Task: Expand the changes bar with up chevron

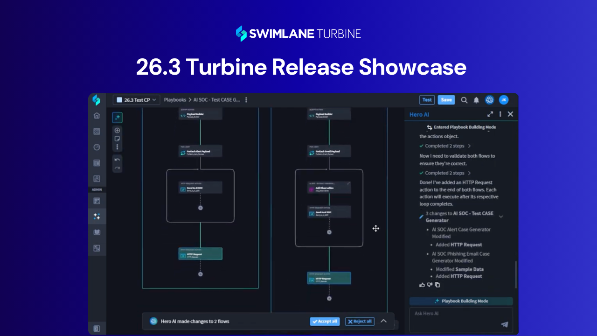Action: 383,321
